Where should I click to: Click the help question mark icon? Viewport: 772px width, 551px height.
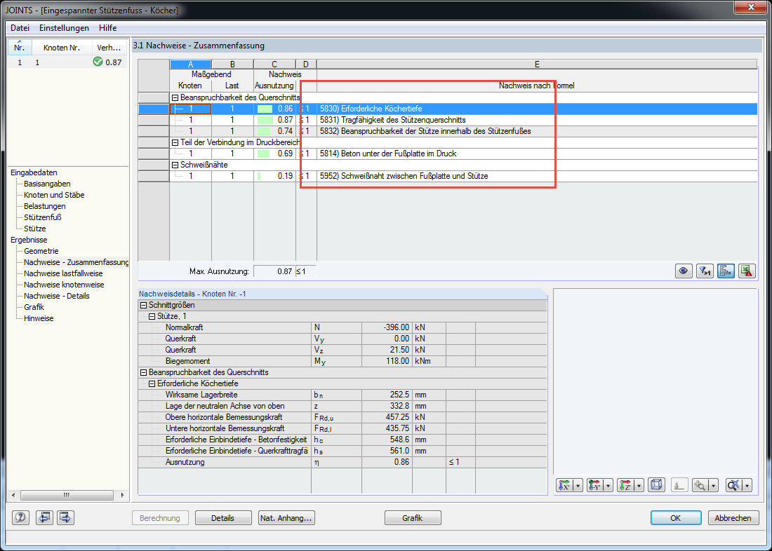(20, 517)
